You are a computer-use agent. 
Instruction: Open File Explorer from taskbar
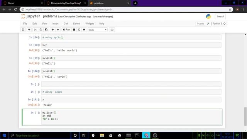102,136
